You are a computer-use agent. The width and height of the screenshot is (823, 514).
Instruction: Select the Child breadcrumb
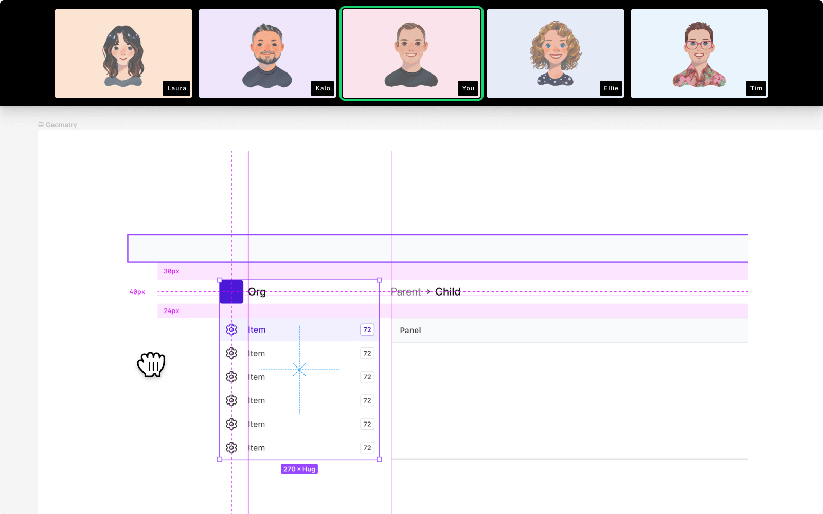click(448, 292)
